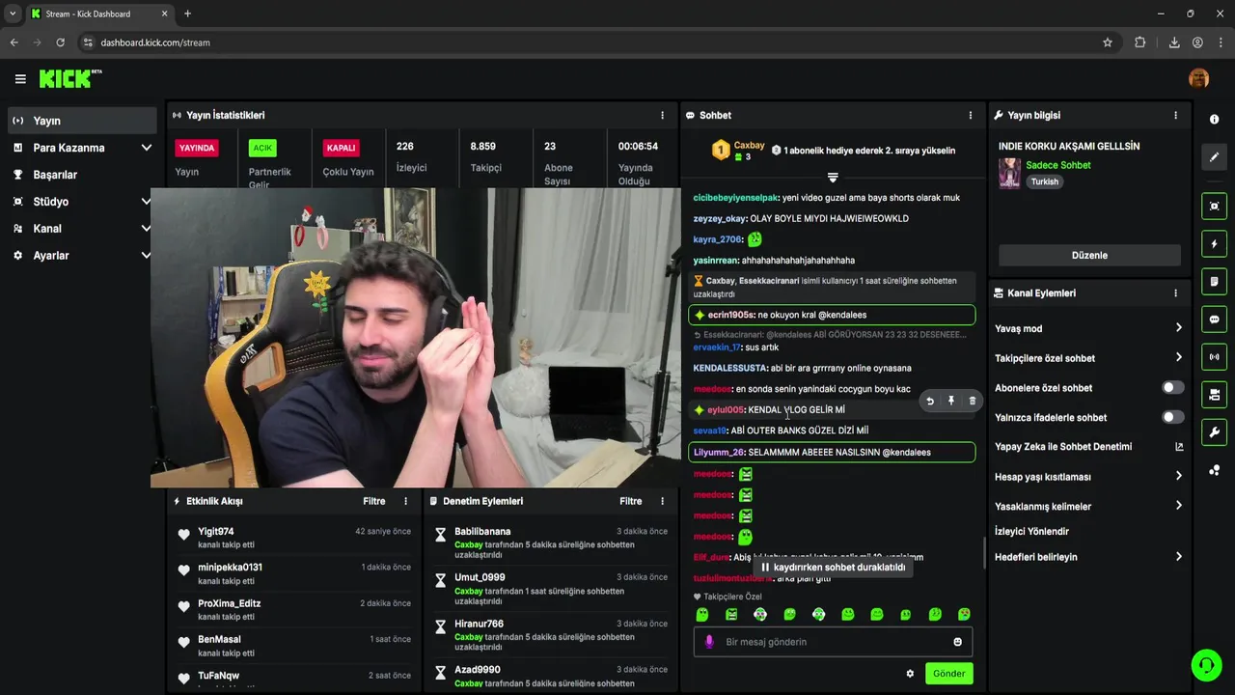
Task: Select Yayın in the left sidebar
Action: point(81,121)
